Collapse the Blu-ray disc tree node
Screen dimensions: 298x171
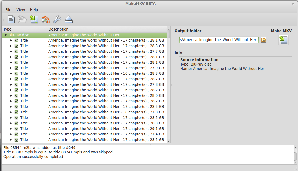point(6,35)
